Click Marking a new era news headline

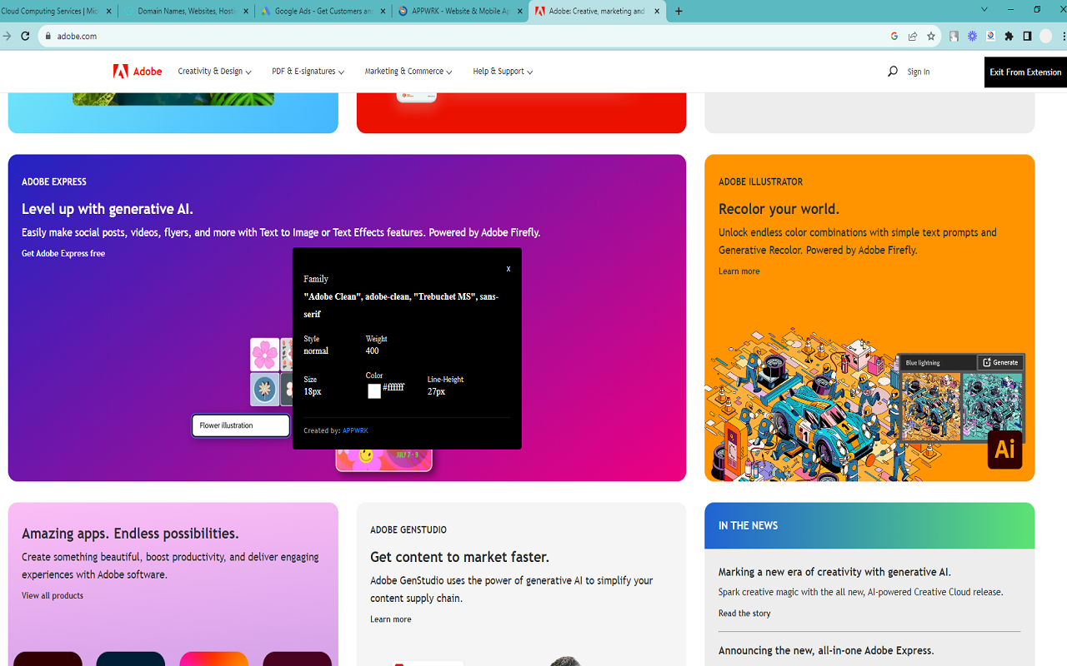tap(834, 572)
